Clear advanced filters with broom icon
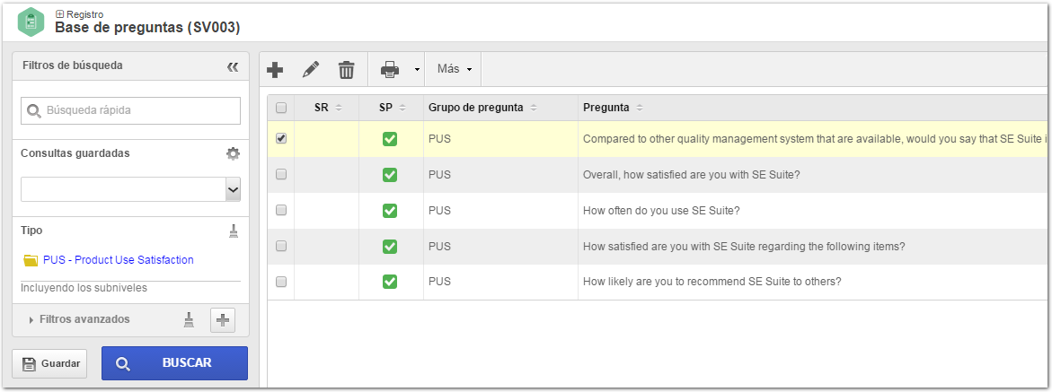Viewport: 1052px width, 392px height. coord(190,320)
